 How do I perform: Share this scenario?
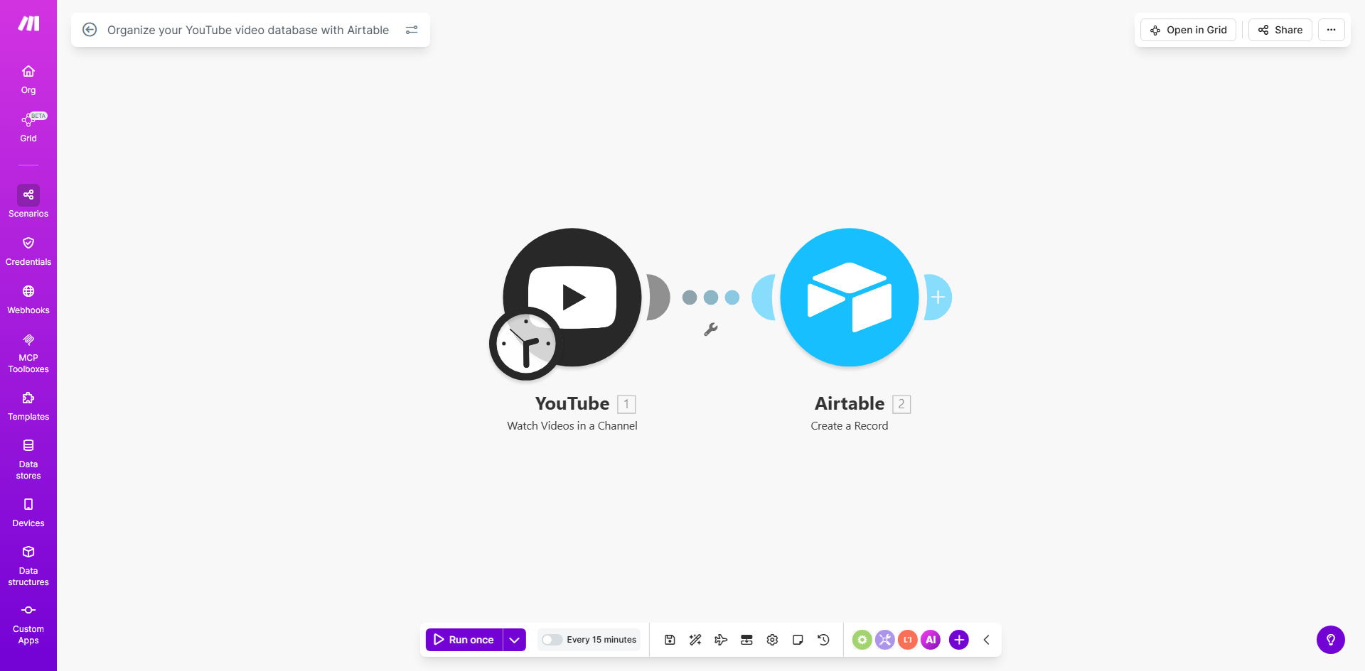point(1280,30)
